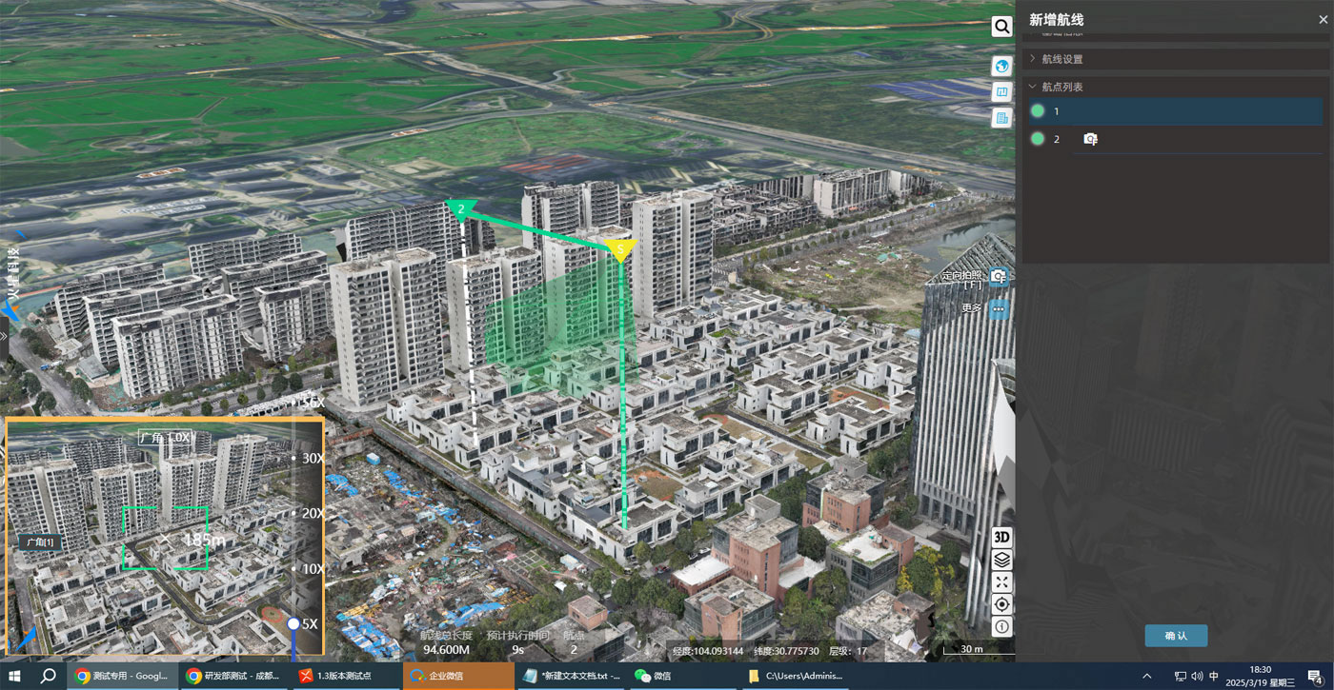Click the map search magnifier icon
Viewport: 1334px width, 690px height.
(1001, 27)
